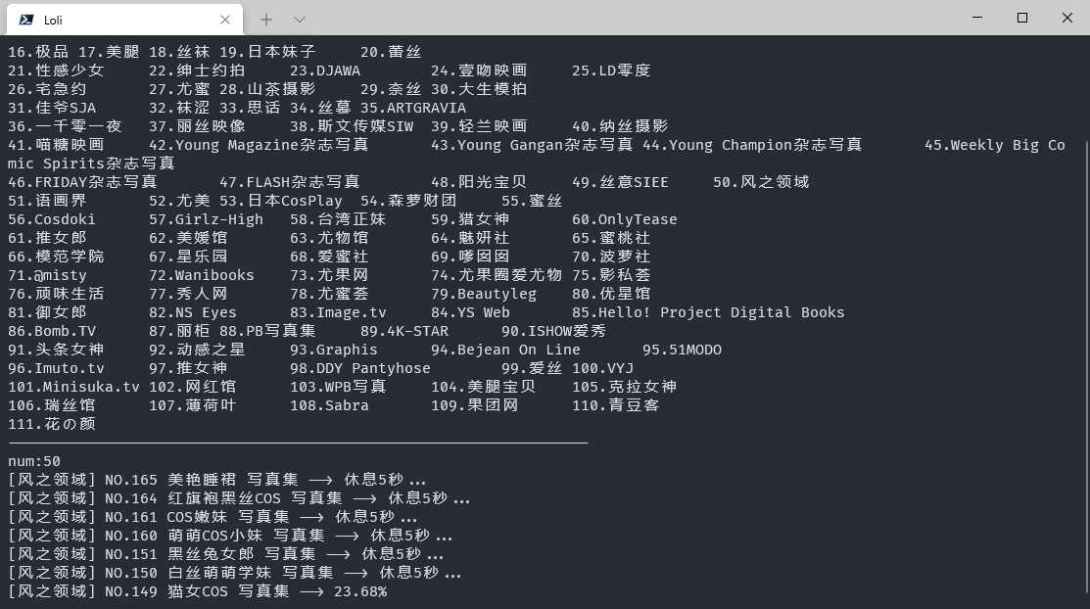Click the text '50.风之领域'

(761, 182)
